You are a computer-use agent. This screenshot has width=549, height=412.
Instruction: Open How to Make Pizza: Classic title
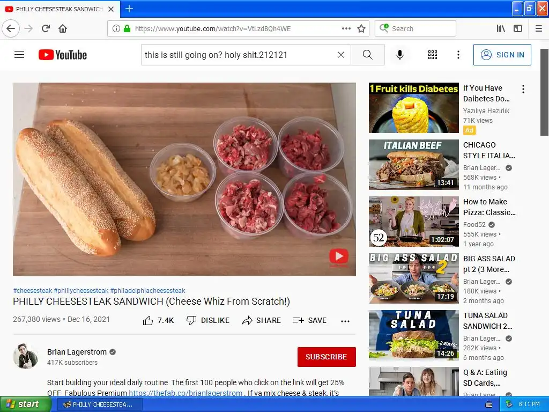(489, 207)
